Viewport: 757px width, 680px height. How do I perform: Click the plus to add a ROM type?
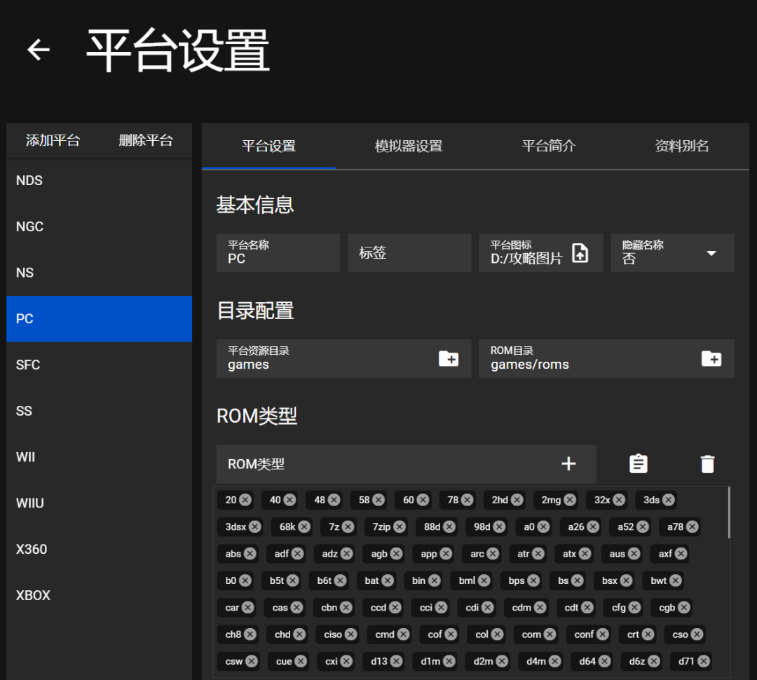tap(568, 463)
